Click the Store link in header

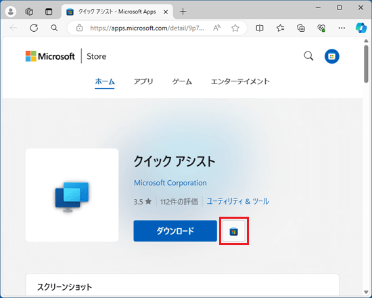(96, 56)
